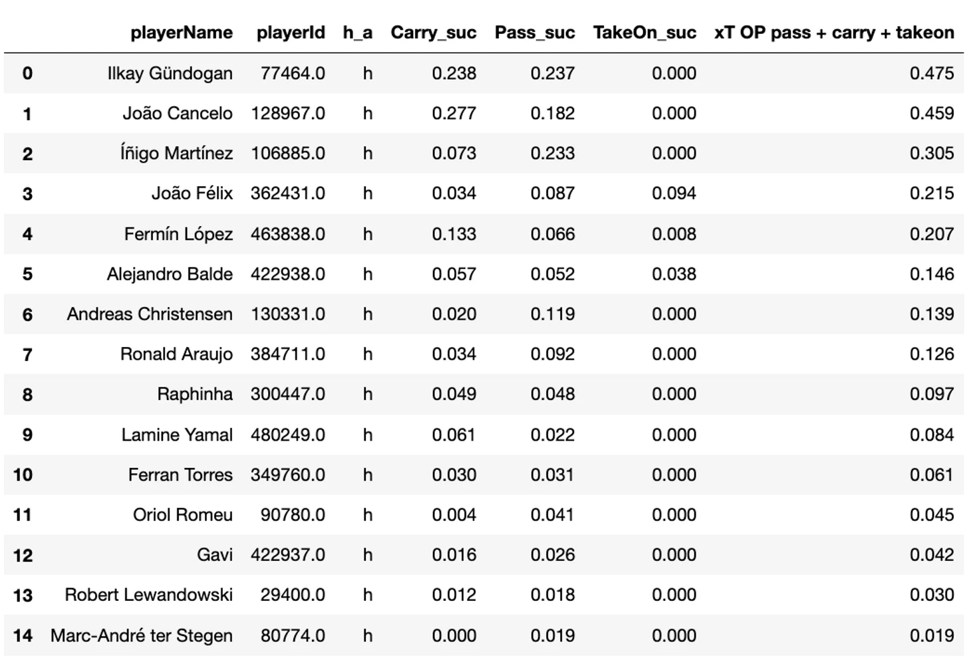
Task: Click the TakeOn_suc column header
Action: pyautogui.click(x=644, y=33)
